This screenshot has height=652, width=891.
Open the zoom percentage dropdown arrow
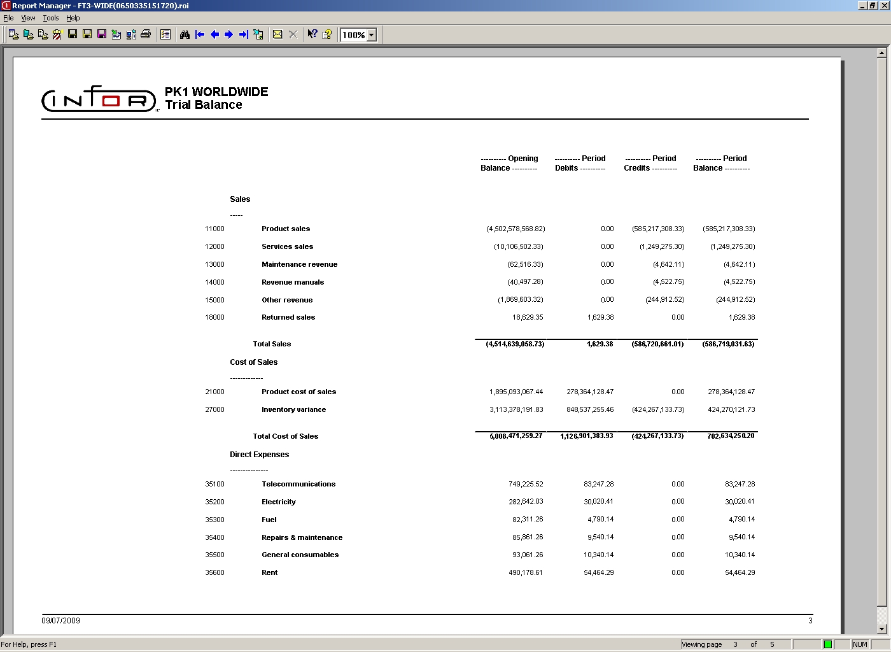[372, 35]
